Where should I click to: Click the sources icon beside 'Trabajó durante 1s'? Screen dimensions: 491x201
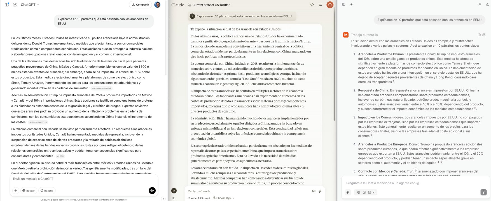(484, 35)
